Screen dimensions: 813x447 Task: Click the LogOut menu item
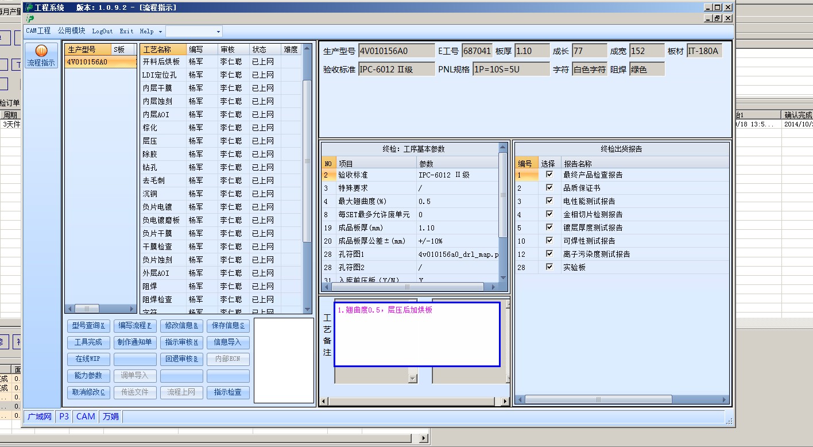tap(102, 31)
